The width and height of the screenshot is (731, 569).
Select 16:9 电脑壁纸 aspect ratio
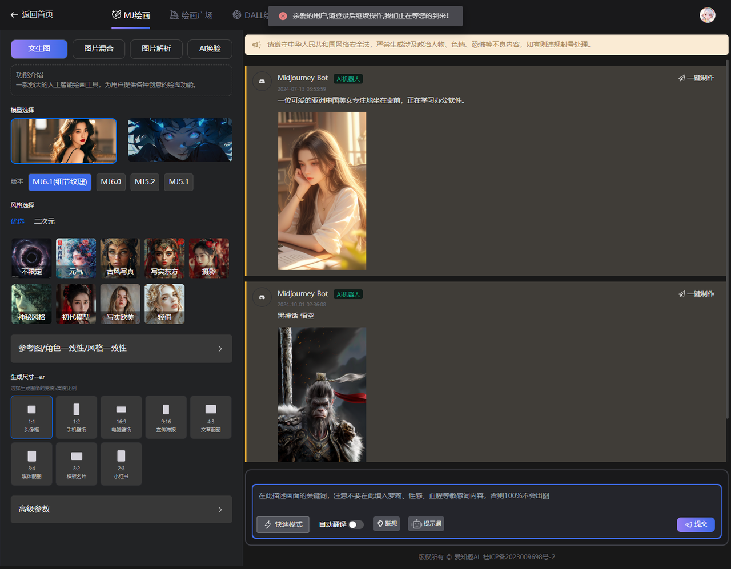coord(121,417)
